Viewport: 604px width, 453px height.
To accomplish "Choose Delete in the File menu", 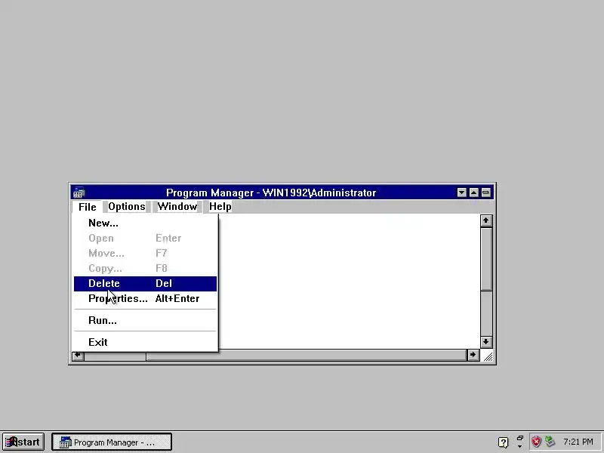I will [145, 284].
